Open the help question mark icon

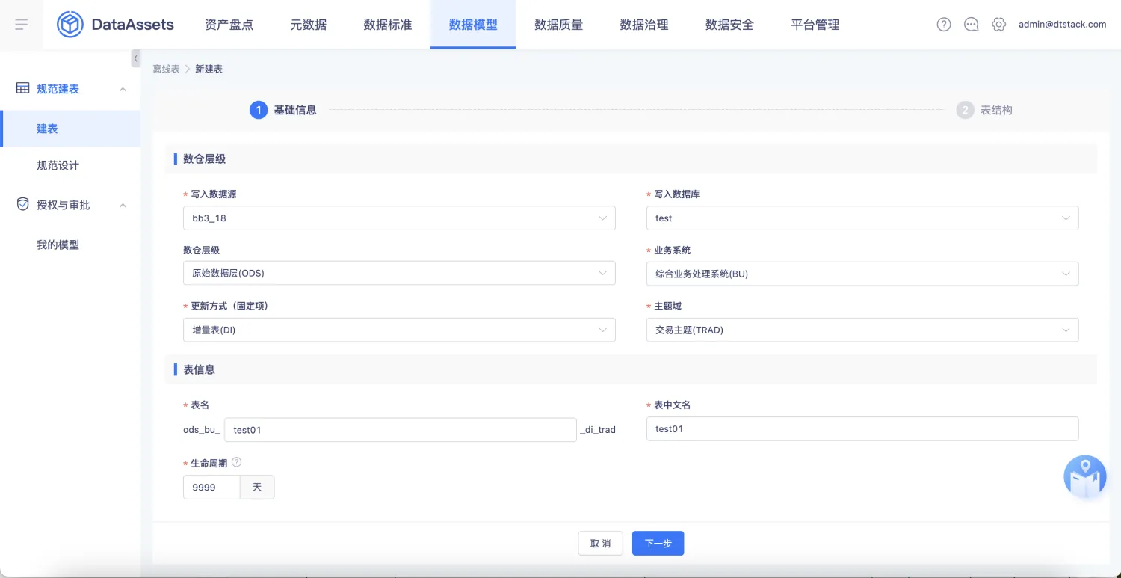click(944, 25)
